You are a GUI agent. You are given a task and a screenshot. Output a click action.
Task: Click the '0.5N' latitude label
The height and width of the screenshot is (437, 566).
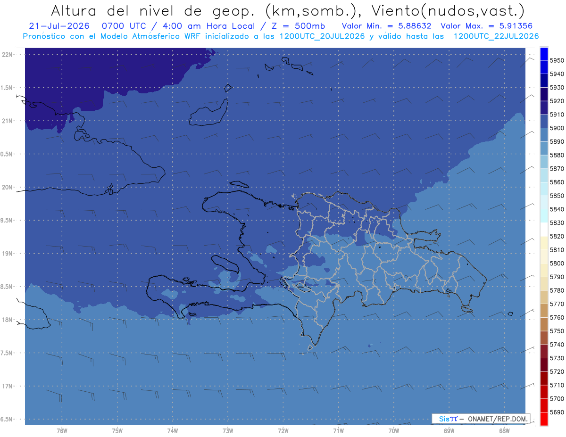pos(7,154)
